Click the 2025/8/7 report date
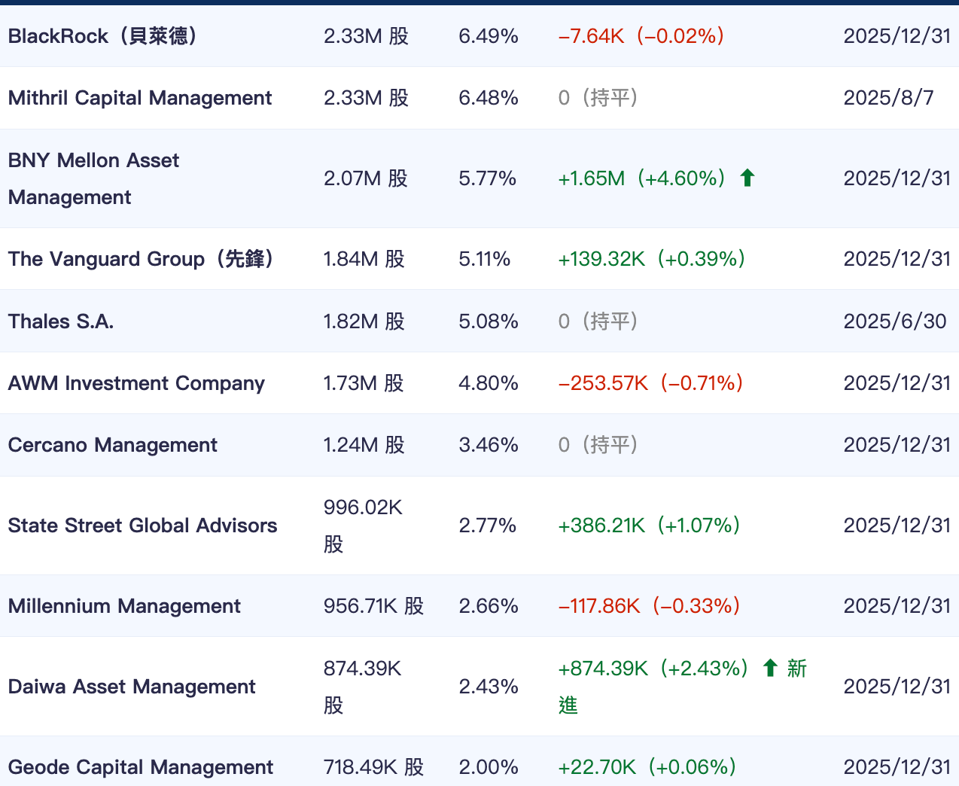This screenshot has height=786, width=959. click(x=889, y=98)
